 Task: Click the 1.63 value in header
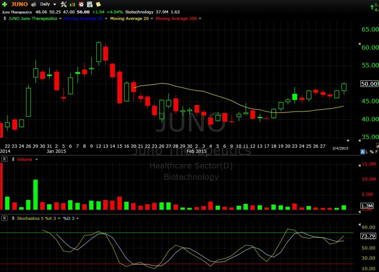[175, 12]
